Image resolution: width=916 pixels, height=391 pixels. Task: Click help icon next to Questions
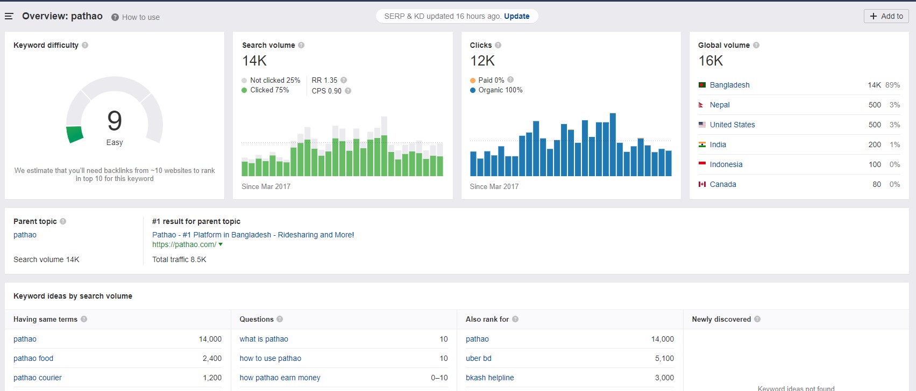coord(280,319)
